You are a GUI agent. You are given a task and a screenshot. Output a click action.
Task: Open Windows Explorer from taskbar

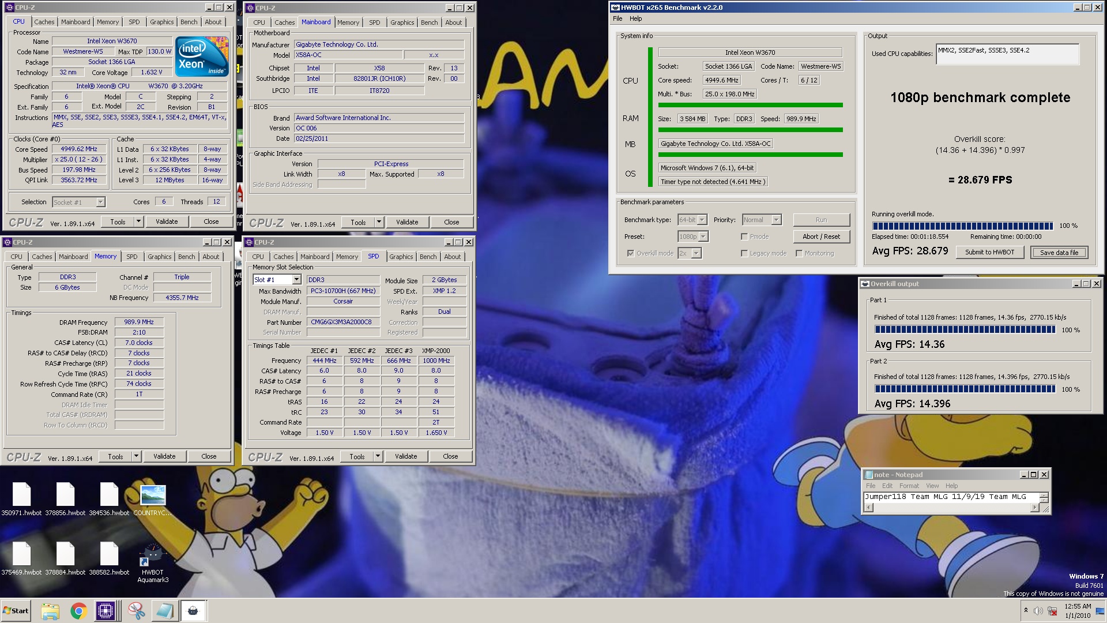click(x=50, y=611)
